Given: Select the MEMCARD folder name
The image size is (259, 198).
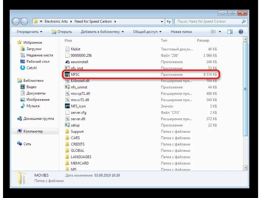Looking at the screenshot, I should pyautogui.click(x=80, y=163).
